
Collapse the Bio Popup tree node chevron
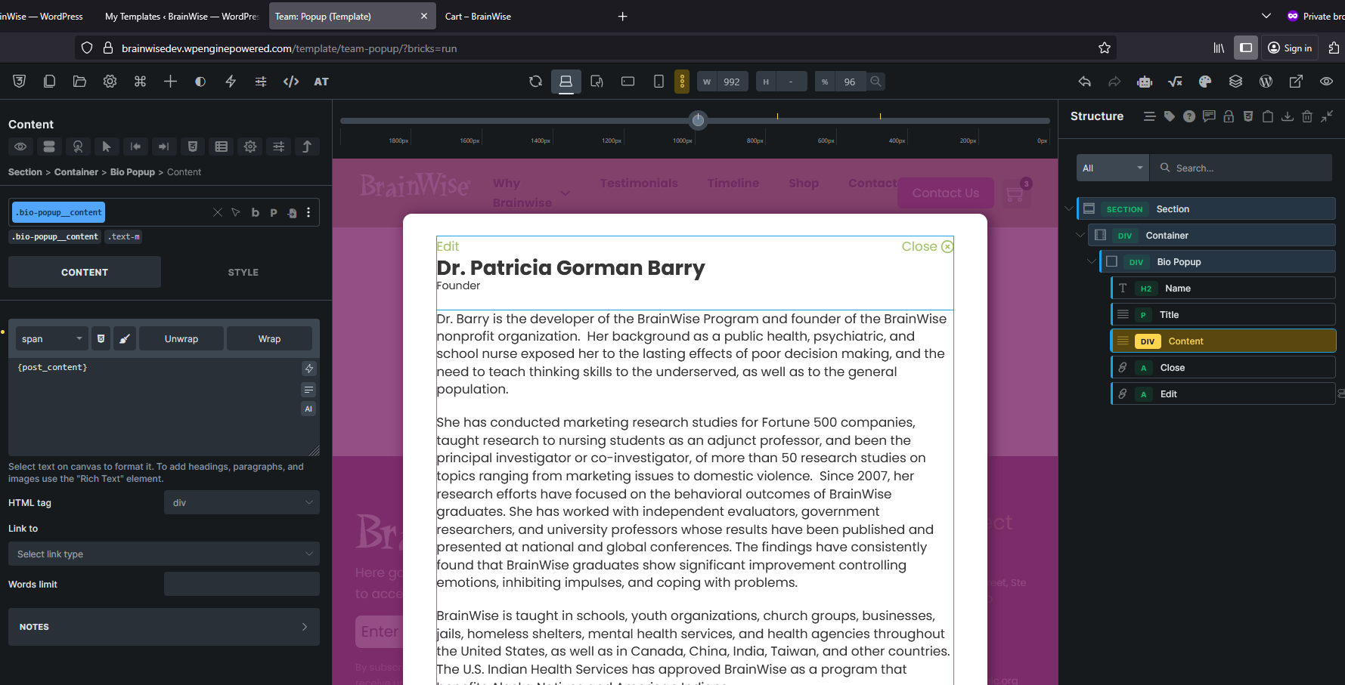(x=1091, y=261)
